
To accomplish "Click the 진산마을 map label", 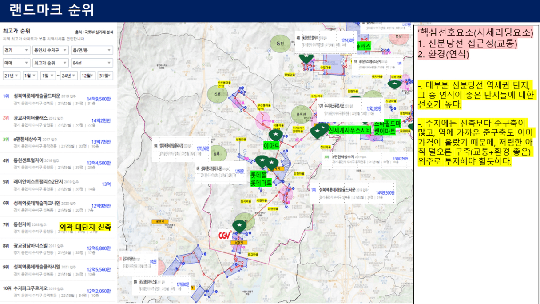I will (326, 146).
